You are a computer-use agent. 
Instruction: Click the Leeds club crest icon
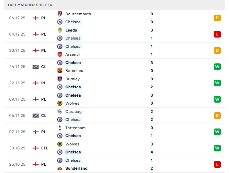pyautogui.click(x=60, y=30)
